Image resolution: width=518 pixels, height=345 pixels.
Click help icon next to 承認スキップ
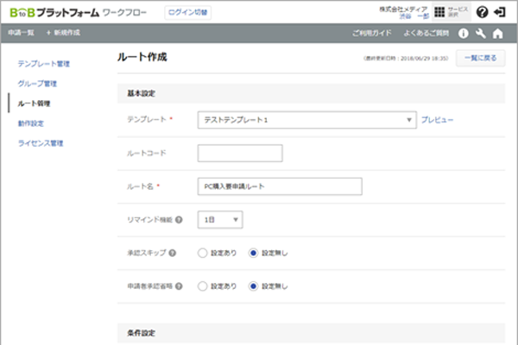coord(174,253)
